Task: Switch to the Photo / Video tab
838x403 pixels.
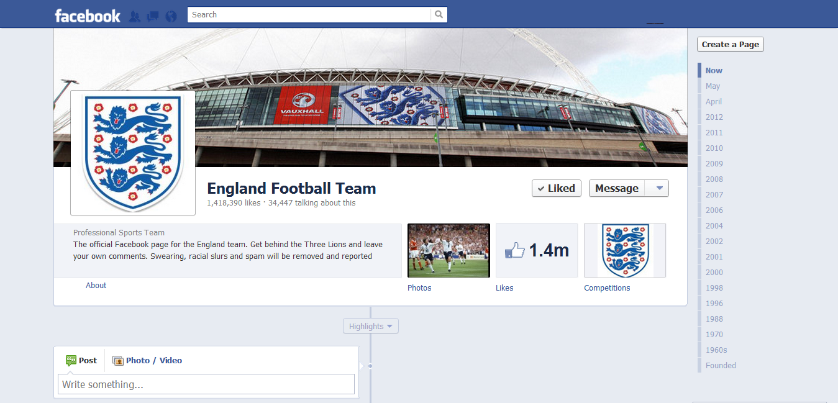Action: click(153, 361)
